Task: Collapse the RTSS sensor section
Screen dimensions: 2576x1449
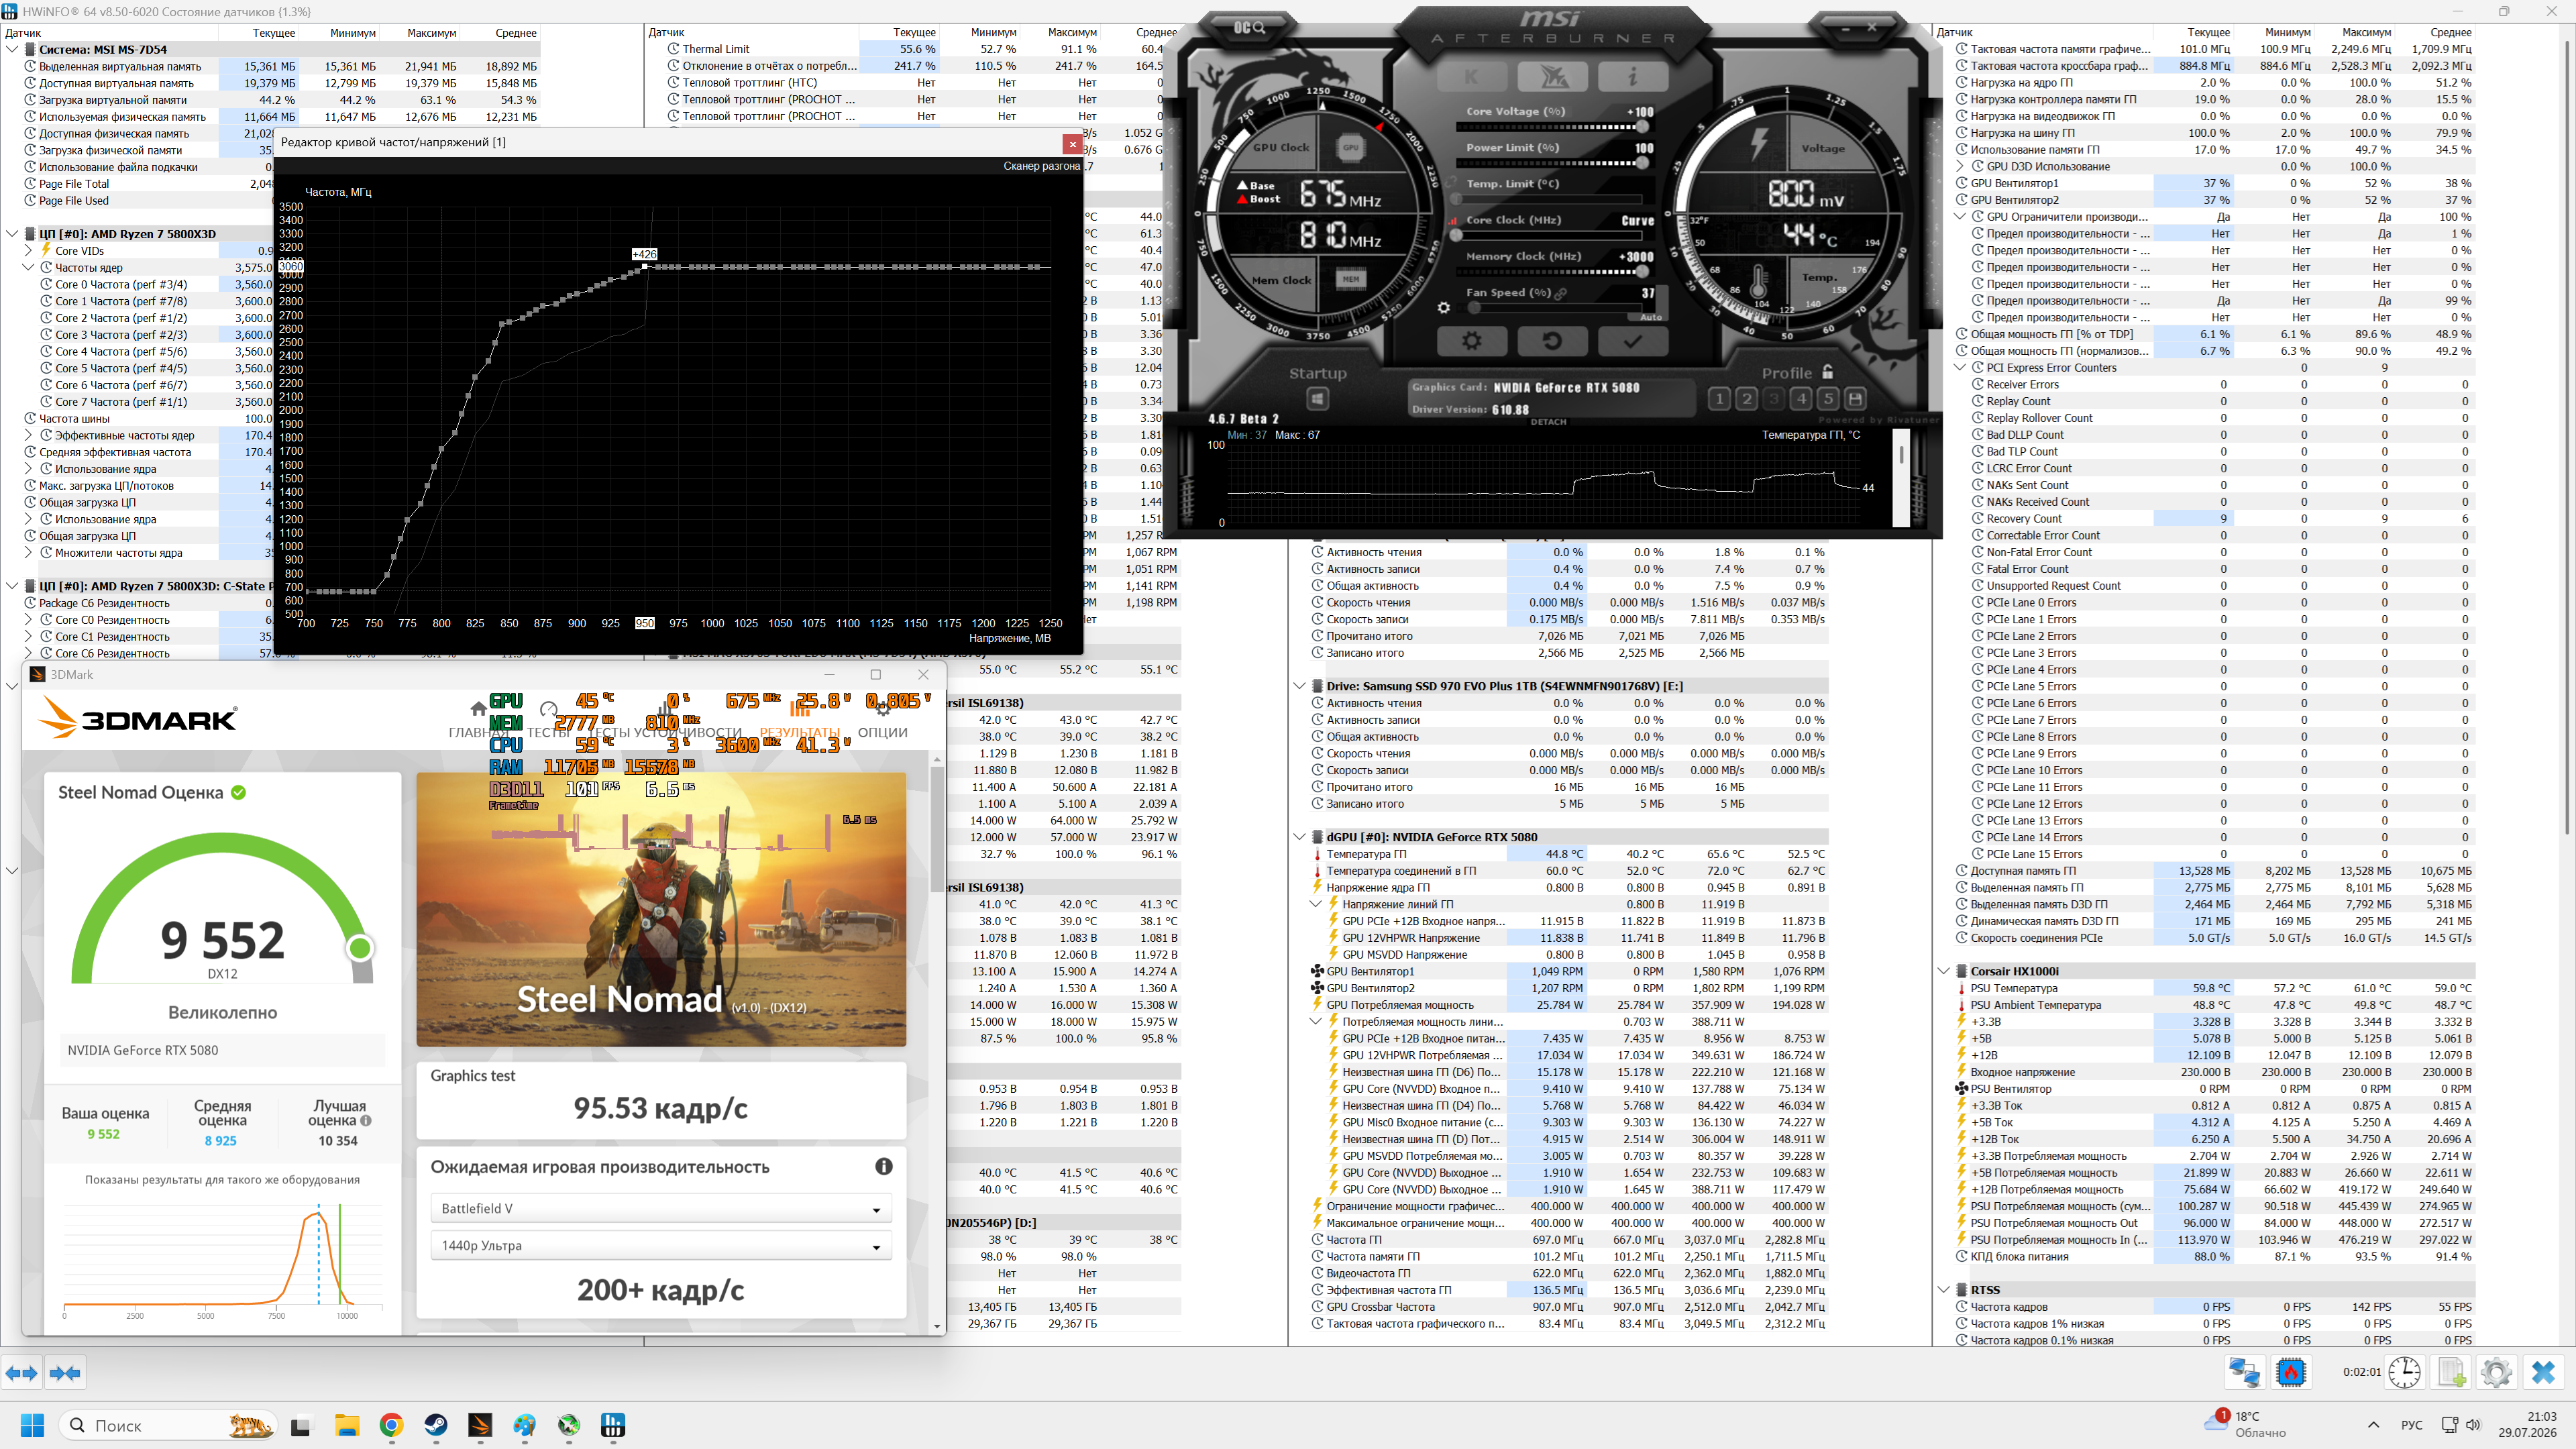Action: 1944,1290
